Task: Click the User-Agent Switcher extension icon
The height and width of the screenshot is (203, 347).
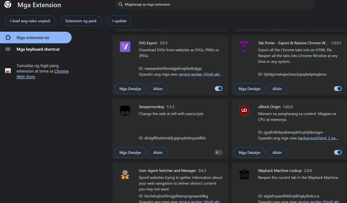Action: pyautogui.click(x=125, y=175)
